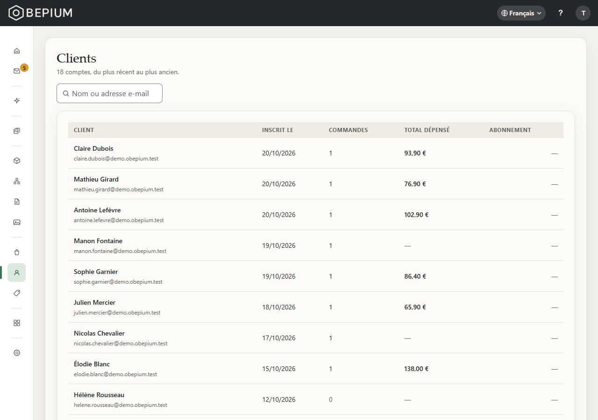This screenshot has width=598, height=420.
Task: Click the Obepium logo
Action: tap(41, 13)
